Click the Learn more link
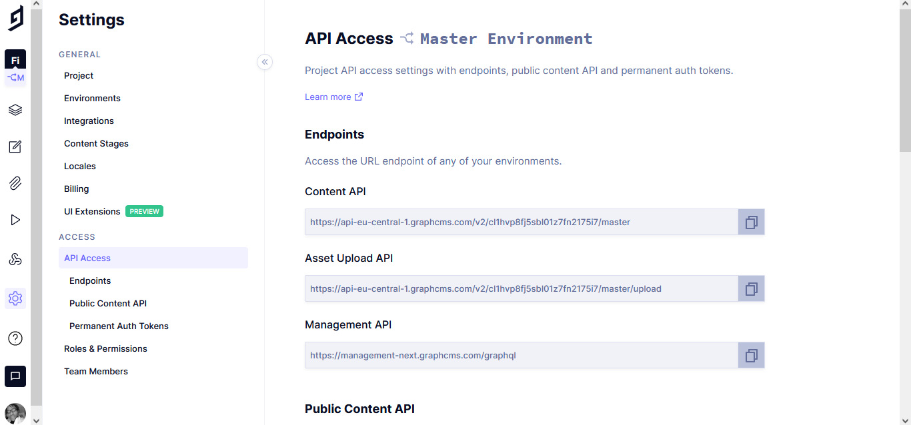The width and height of the screenshot is (911, 425). [333, 97]
